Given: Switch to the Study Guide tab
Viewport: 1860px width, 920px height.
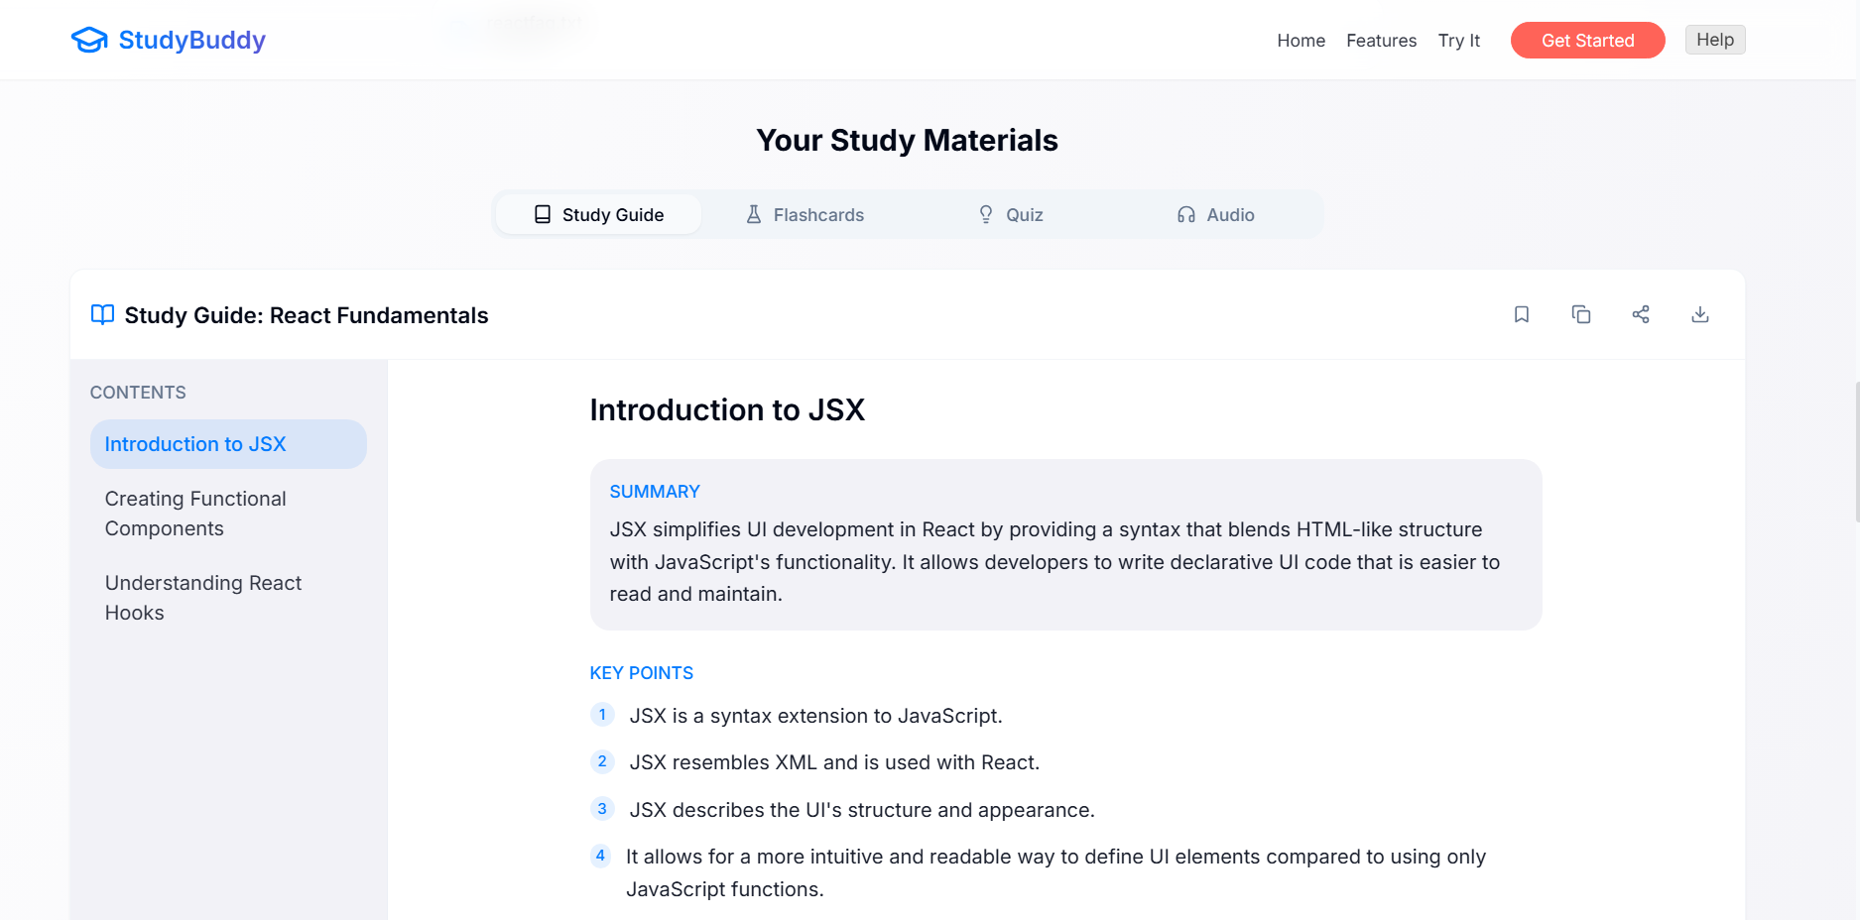Looking at the screenshot, I should pyautogui.click(x=598, y=214).
